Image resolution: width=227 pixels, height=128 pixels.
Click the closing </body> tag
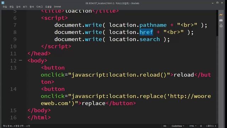(39, 111)
